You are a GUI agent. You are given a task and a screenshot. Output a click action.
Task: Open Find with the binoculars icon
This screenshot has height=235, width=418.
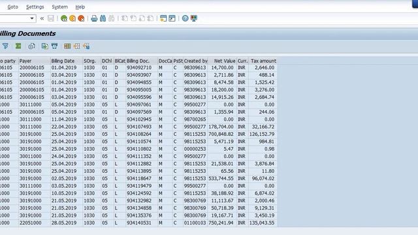[103, 18]
